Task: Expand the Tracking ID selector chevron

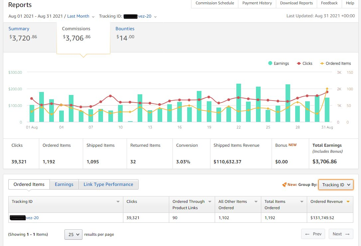Action: [156, 17]
